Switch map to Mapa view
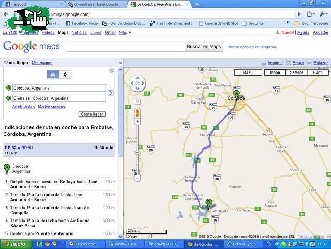 (275, 72)
